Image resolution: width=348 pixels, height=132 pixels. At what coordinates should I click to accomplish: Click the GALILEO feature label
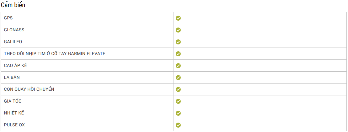[x=13, y=42]
